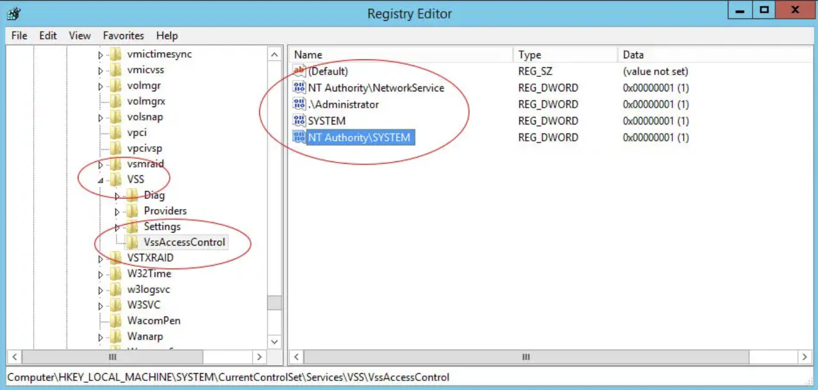Click the Settings folder icon
Viewport: 818px width, 390px height.
[132, 226]
